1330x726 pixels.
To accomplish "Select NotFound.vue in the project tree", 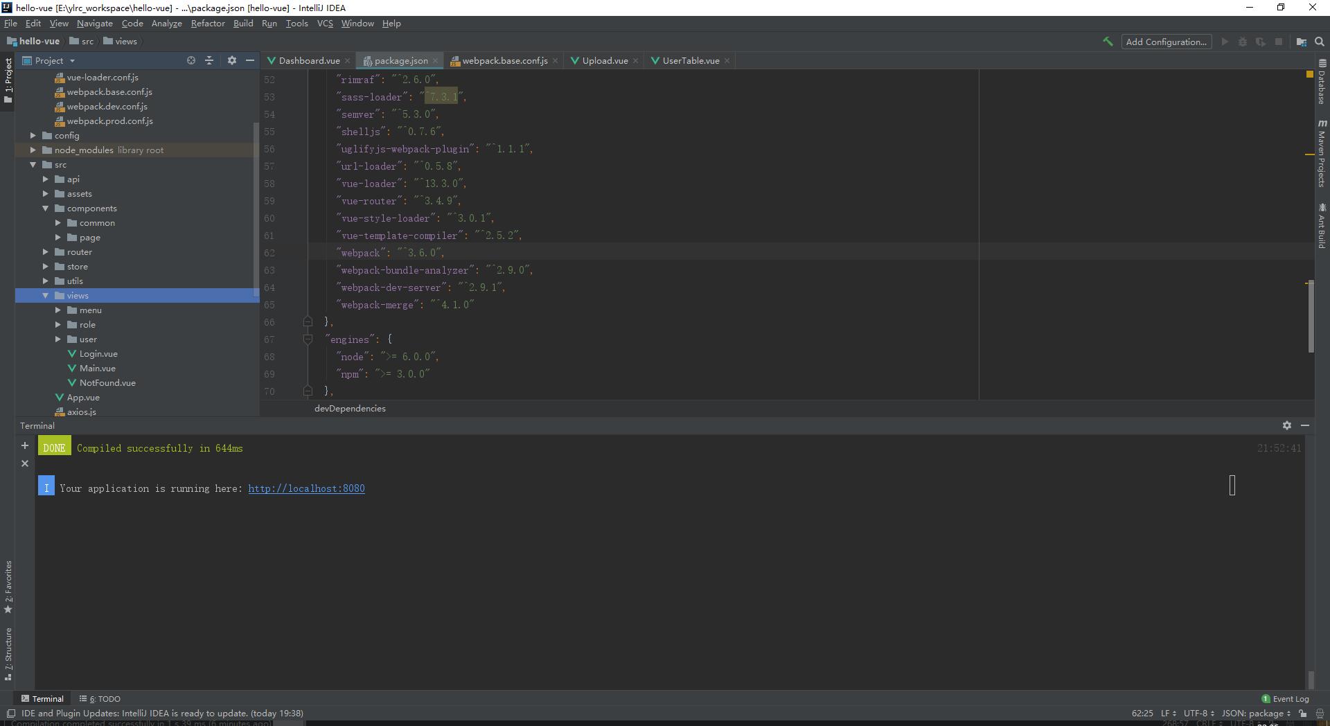I will click(107, 382).
